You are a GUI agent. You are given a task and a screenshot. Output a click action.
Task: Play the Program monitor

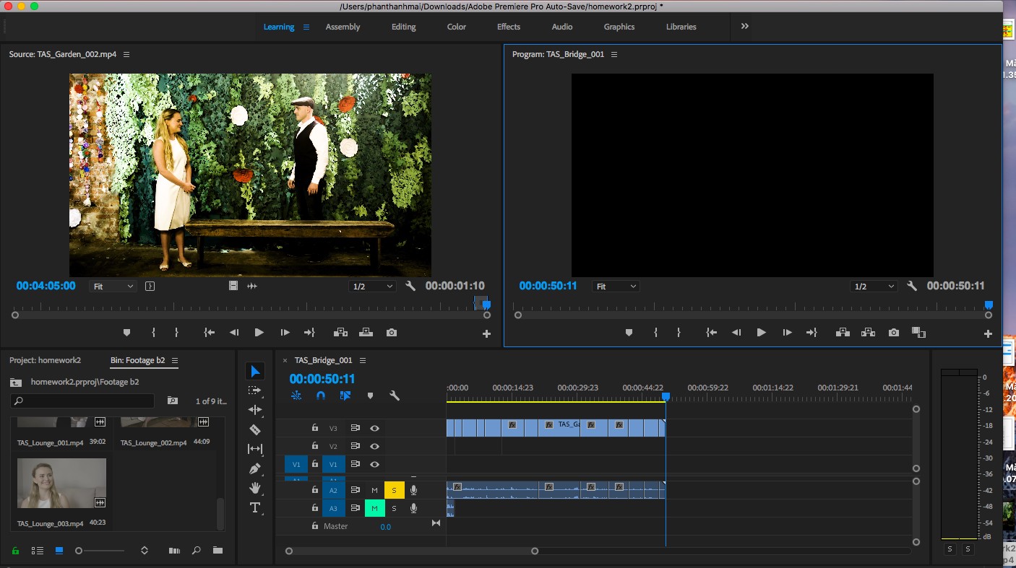coord(761,333)
